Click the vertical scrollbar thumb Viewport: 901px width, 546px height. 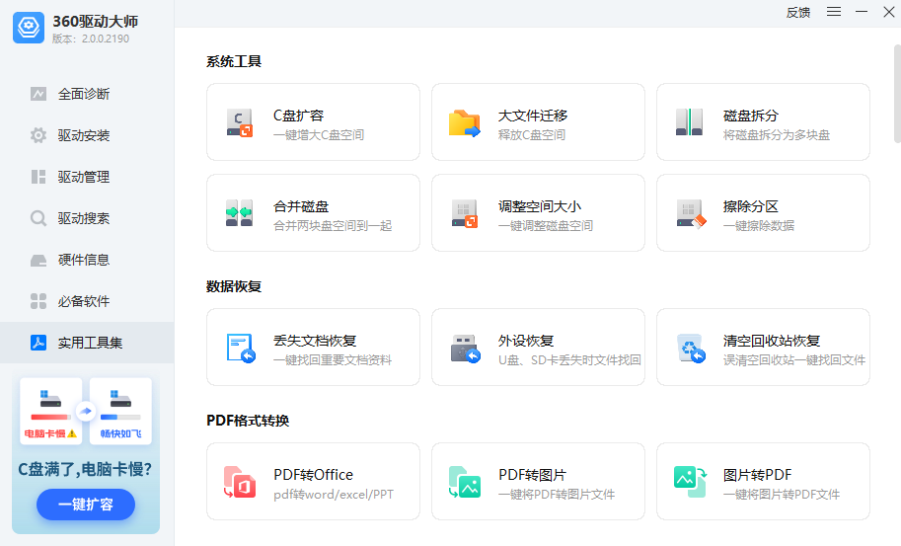[x=897, y=93]
